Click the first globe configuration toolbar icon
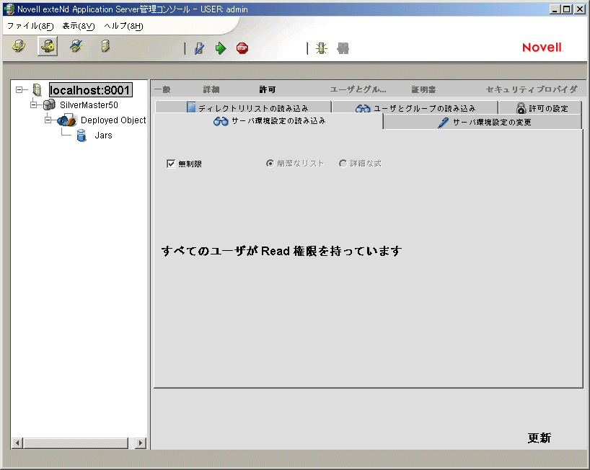 tap(19, 46)
